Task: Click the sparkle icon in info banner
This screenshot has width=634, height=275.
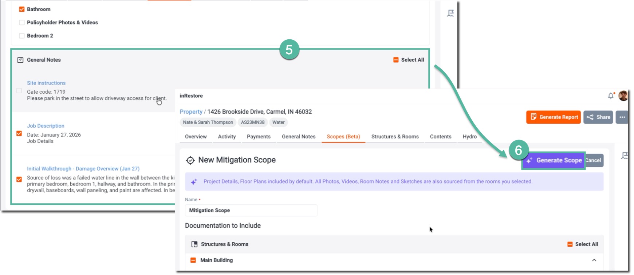Action: pyautogui.click(x=194, y=182)
